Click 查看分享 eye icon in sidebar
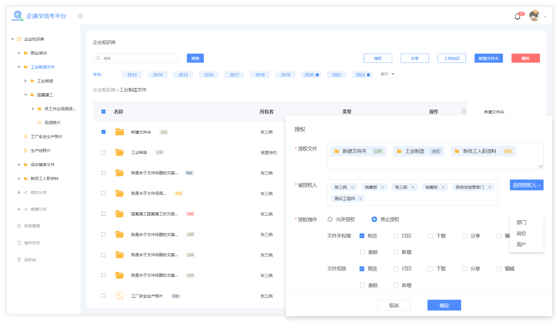This screenshot has height=325, width=559. [x=26, y=209]
